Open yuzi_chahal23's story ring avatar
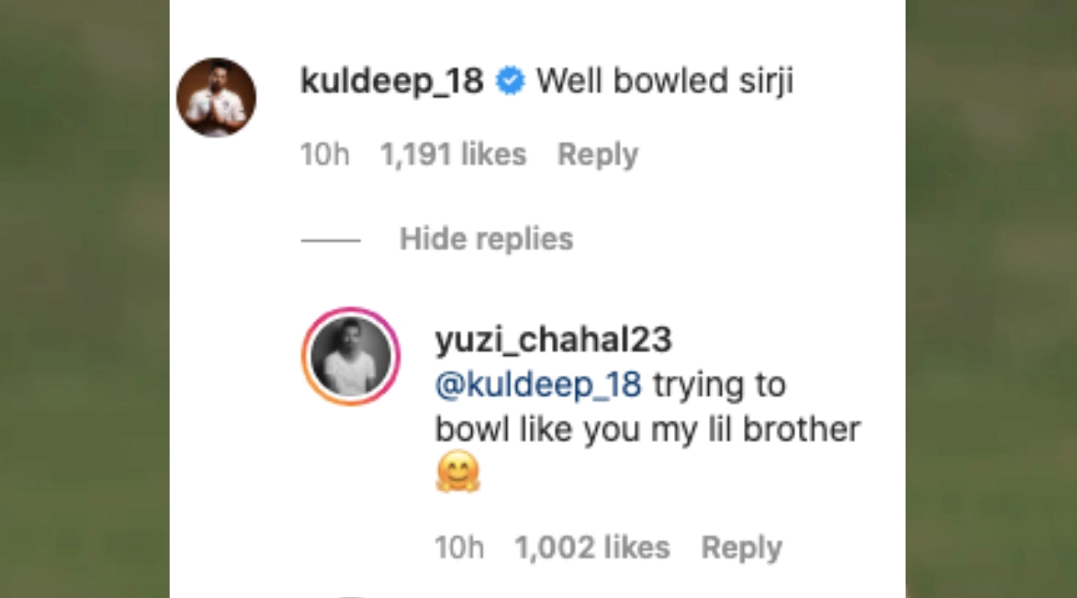1077x598 pixels. 350,358
